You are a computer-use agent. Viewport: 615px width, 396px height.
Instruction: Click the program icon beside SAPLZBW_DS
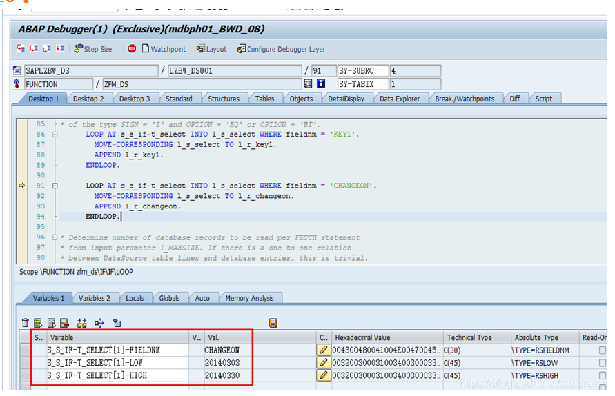pos(17,70)
